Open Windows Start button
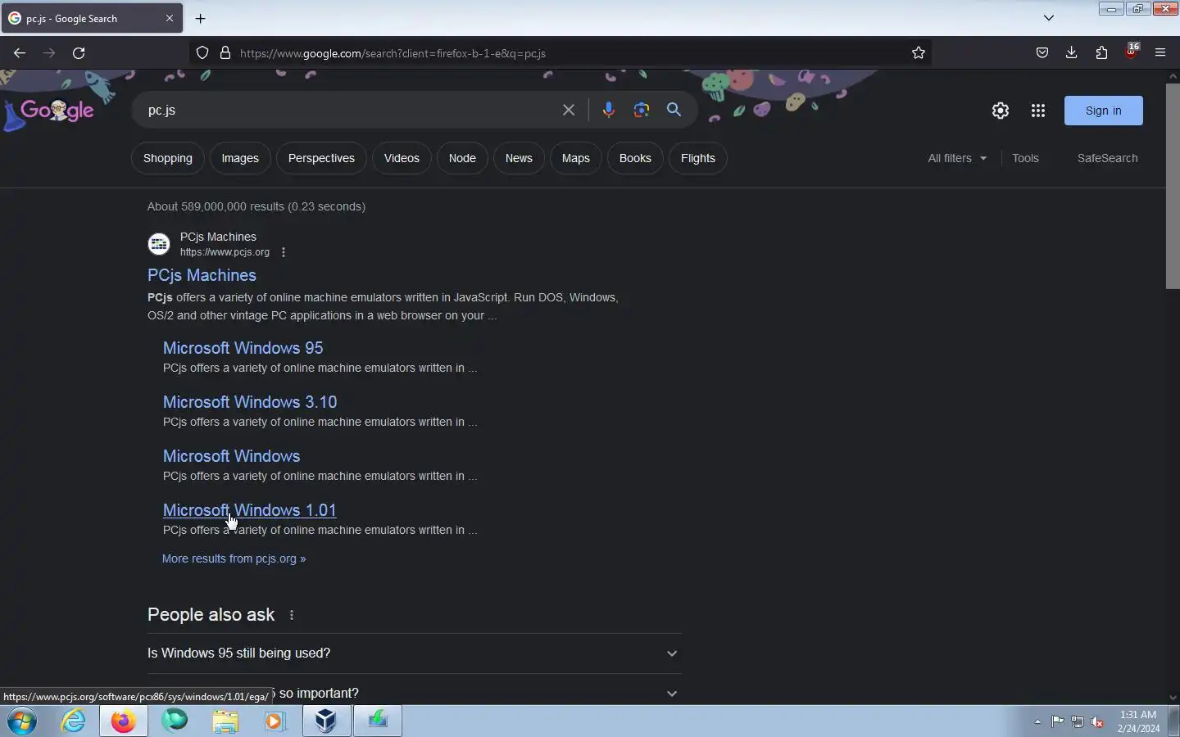Screen dimensions: 1180x737 pos(23,721)
